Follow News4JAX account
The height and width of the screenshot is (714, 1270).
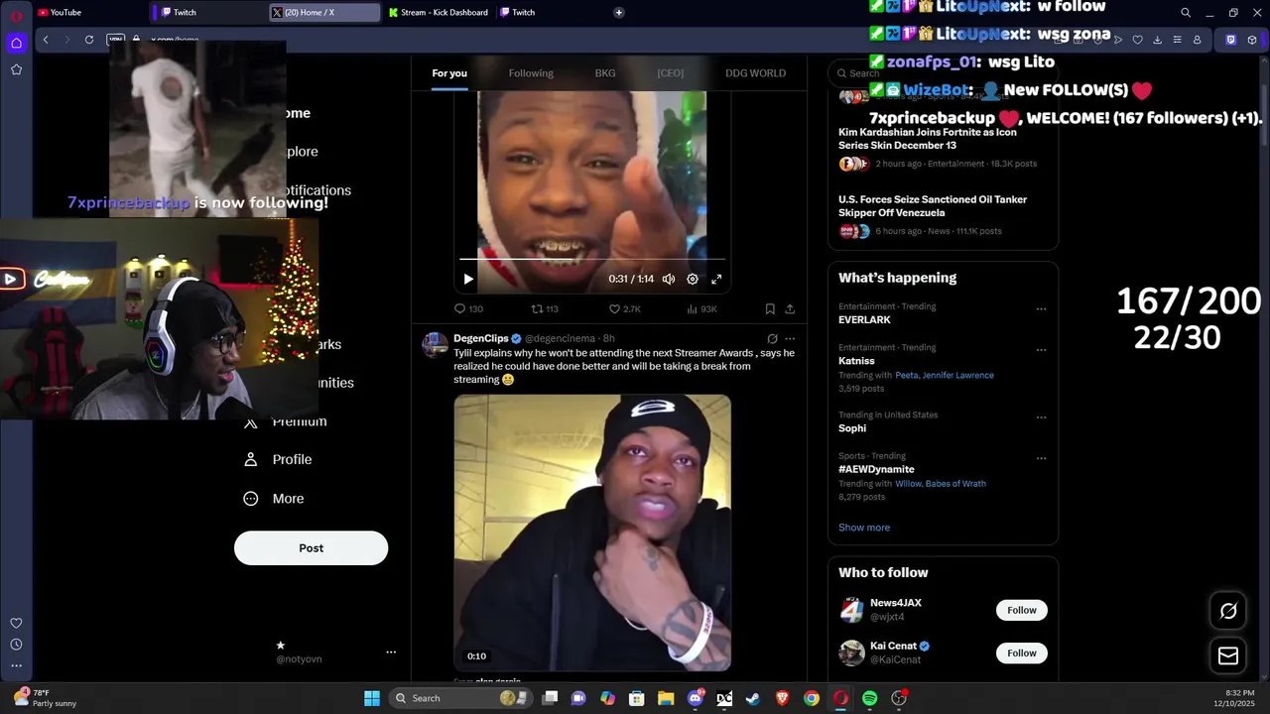click(x=1021, y=610)
